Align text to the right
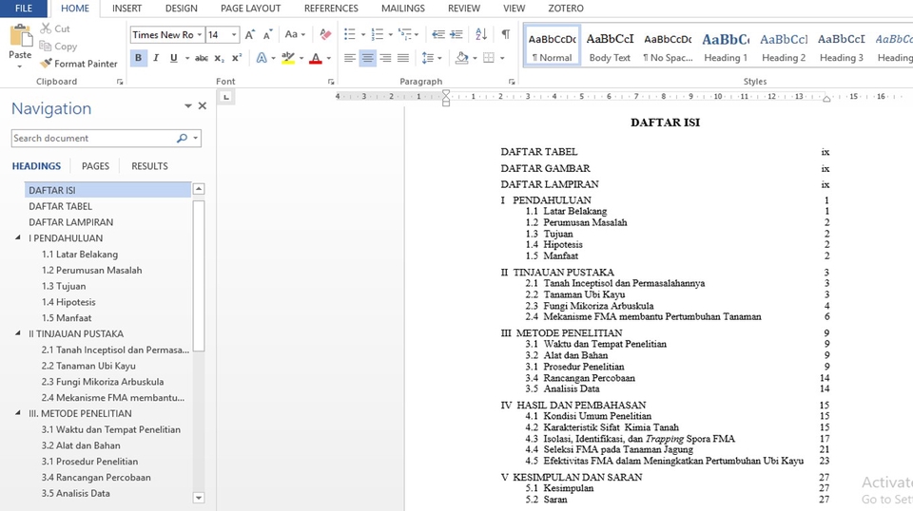Screen dimensions: 913x511 385,58
